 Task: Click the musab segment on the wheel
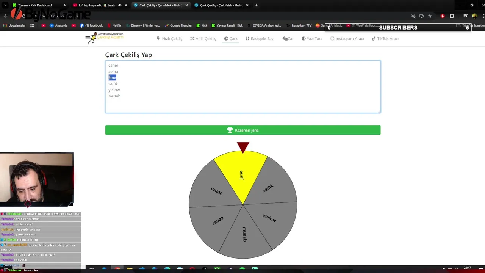click(244, 235)
